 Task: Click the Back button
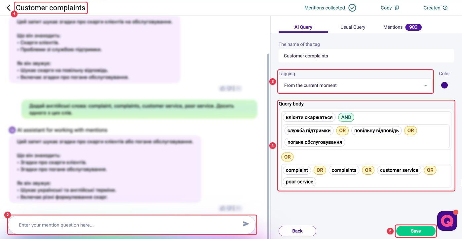tap(297, 231)
